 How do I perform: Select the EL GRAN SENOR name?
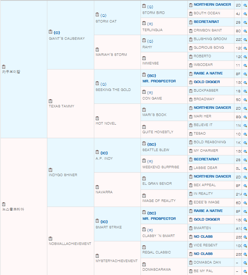pos(157,184)
